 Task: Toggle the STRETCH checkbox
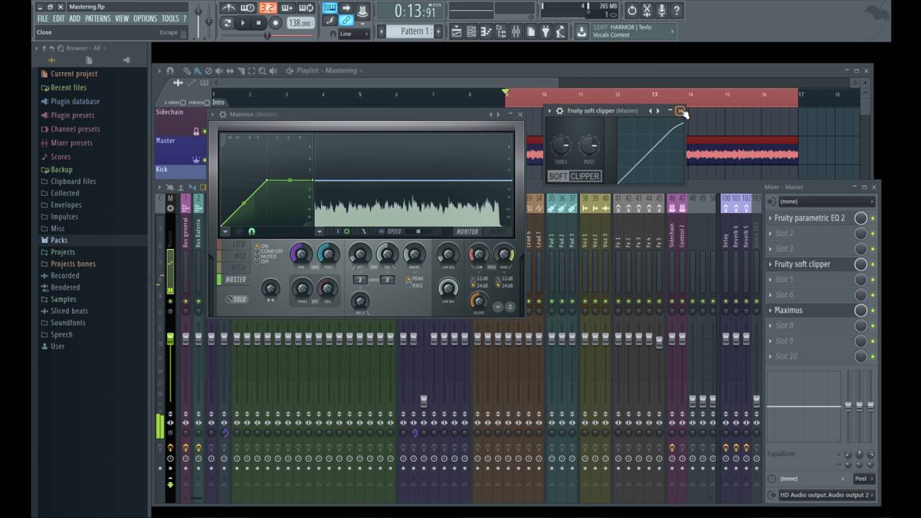(207, 103)
